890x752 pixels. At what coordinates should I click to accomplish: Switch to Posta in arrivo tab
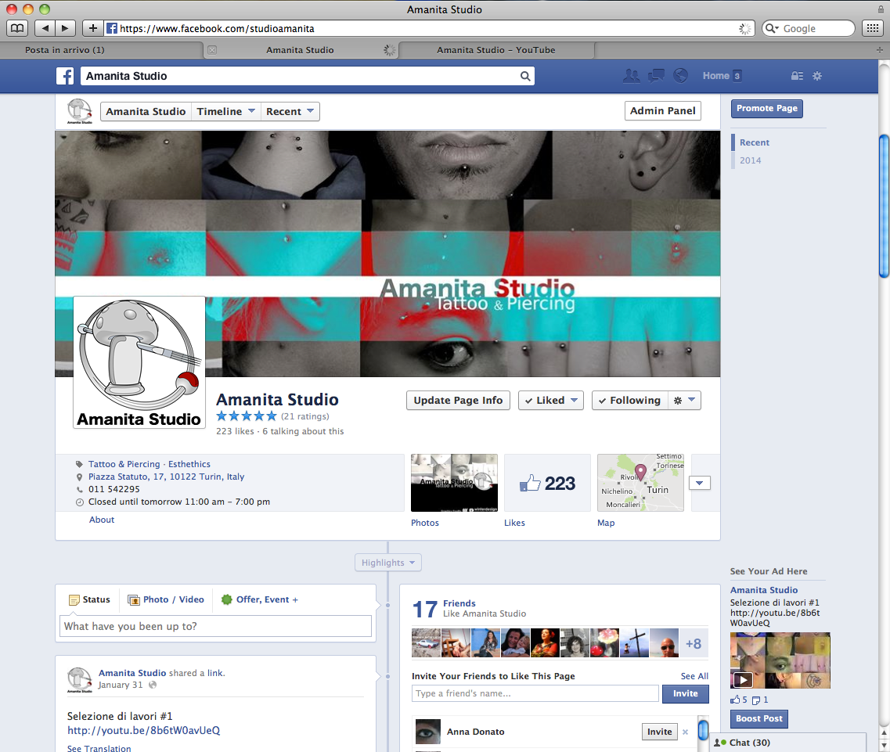click(x=102, y=50)
